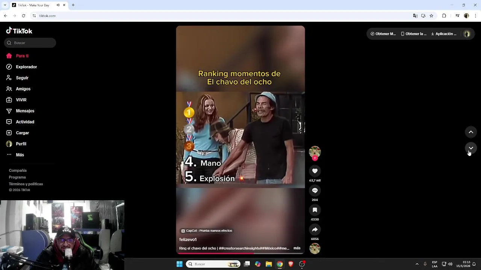Click the video progress bar
481x270 pixels.
click(240, 253)
